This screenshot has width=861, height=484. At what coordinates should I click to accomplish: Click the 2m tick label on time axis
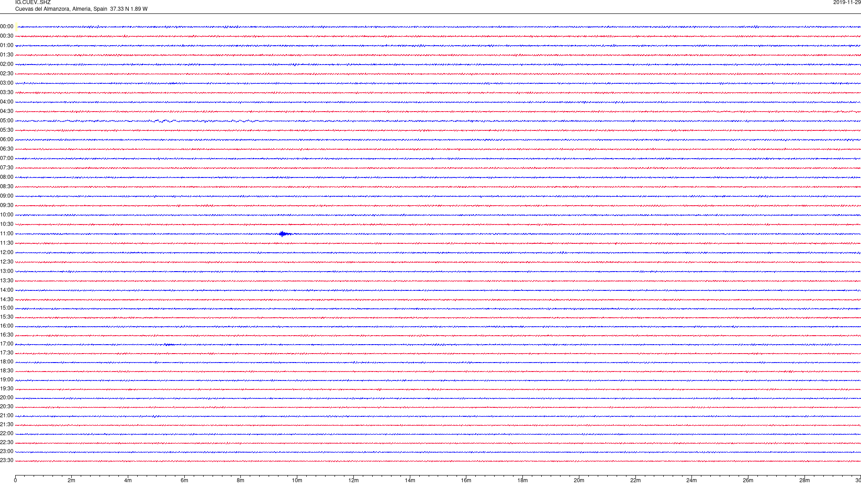point(72,480)
